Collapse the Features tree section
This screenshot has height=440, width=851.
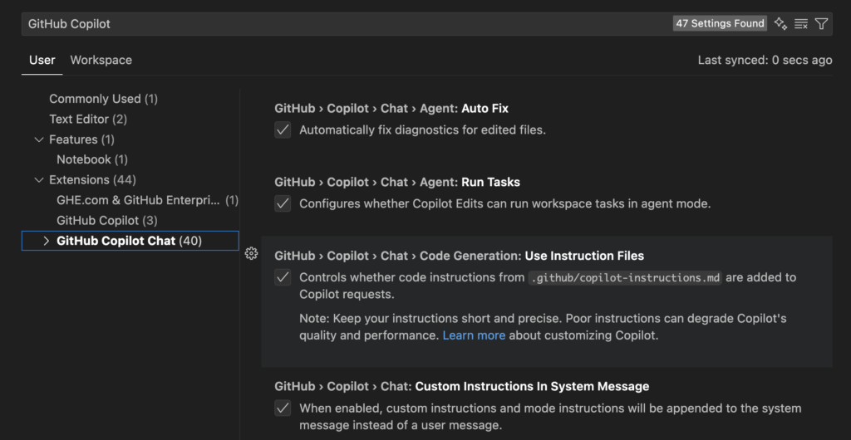(39, 139)
